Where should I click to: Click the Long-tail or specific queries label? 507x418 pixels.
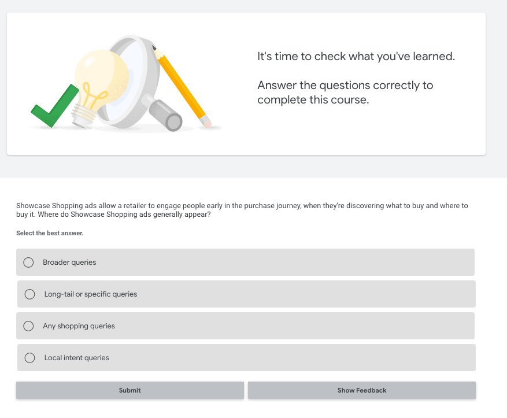pos(91,294)
